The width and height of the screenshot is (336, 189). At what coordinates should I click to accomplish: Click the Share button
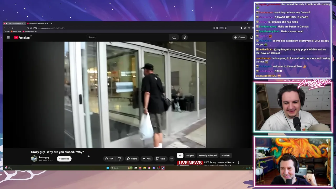coord(132,159)
